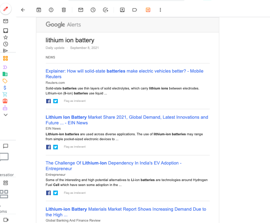
Task: Open the Reuters solid-state batteries explainer link
Action: pyautogui.click(x=124, y=74)
